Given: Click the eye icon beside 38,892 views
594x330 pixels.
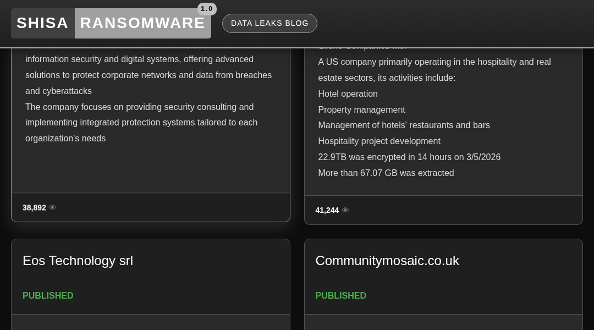Looking at the screenshot, I should (x=53, y=207).
